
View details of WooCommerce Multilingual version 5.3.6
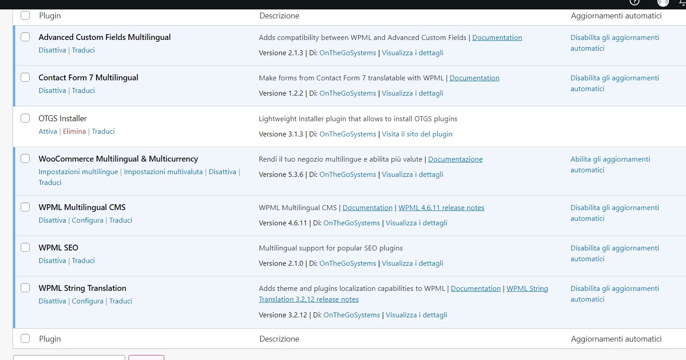point(413,174)
